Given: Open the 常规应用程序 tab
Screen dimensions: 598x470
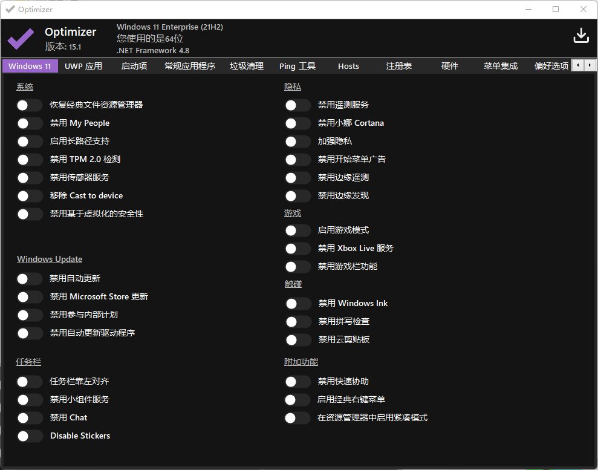Looking at the screenshot, I should coord(190,66).
